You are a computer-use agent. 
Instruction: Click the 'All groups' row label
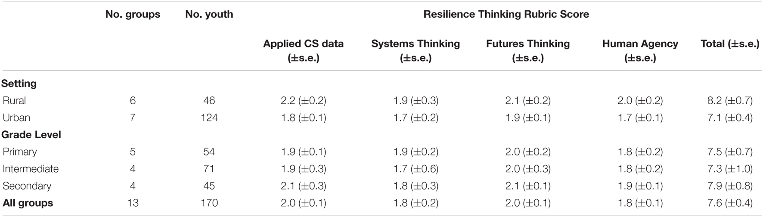coord(27,203)
